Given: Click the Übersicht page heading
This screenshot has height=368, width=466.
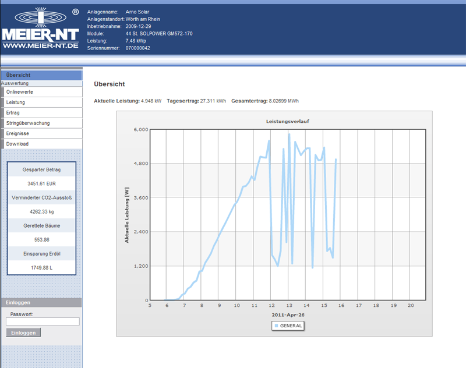Looking at the screenshot, I should coord(110,84).
